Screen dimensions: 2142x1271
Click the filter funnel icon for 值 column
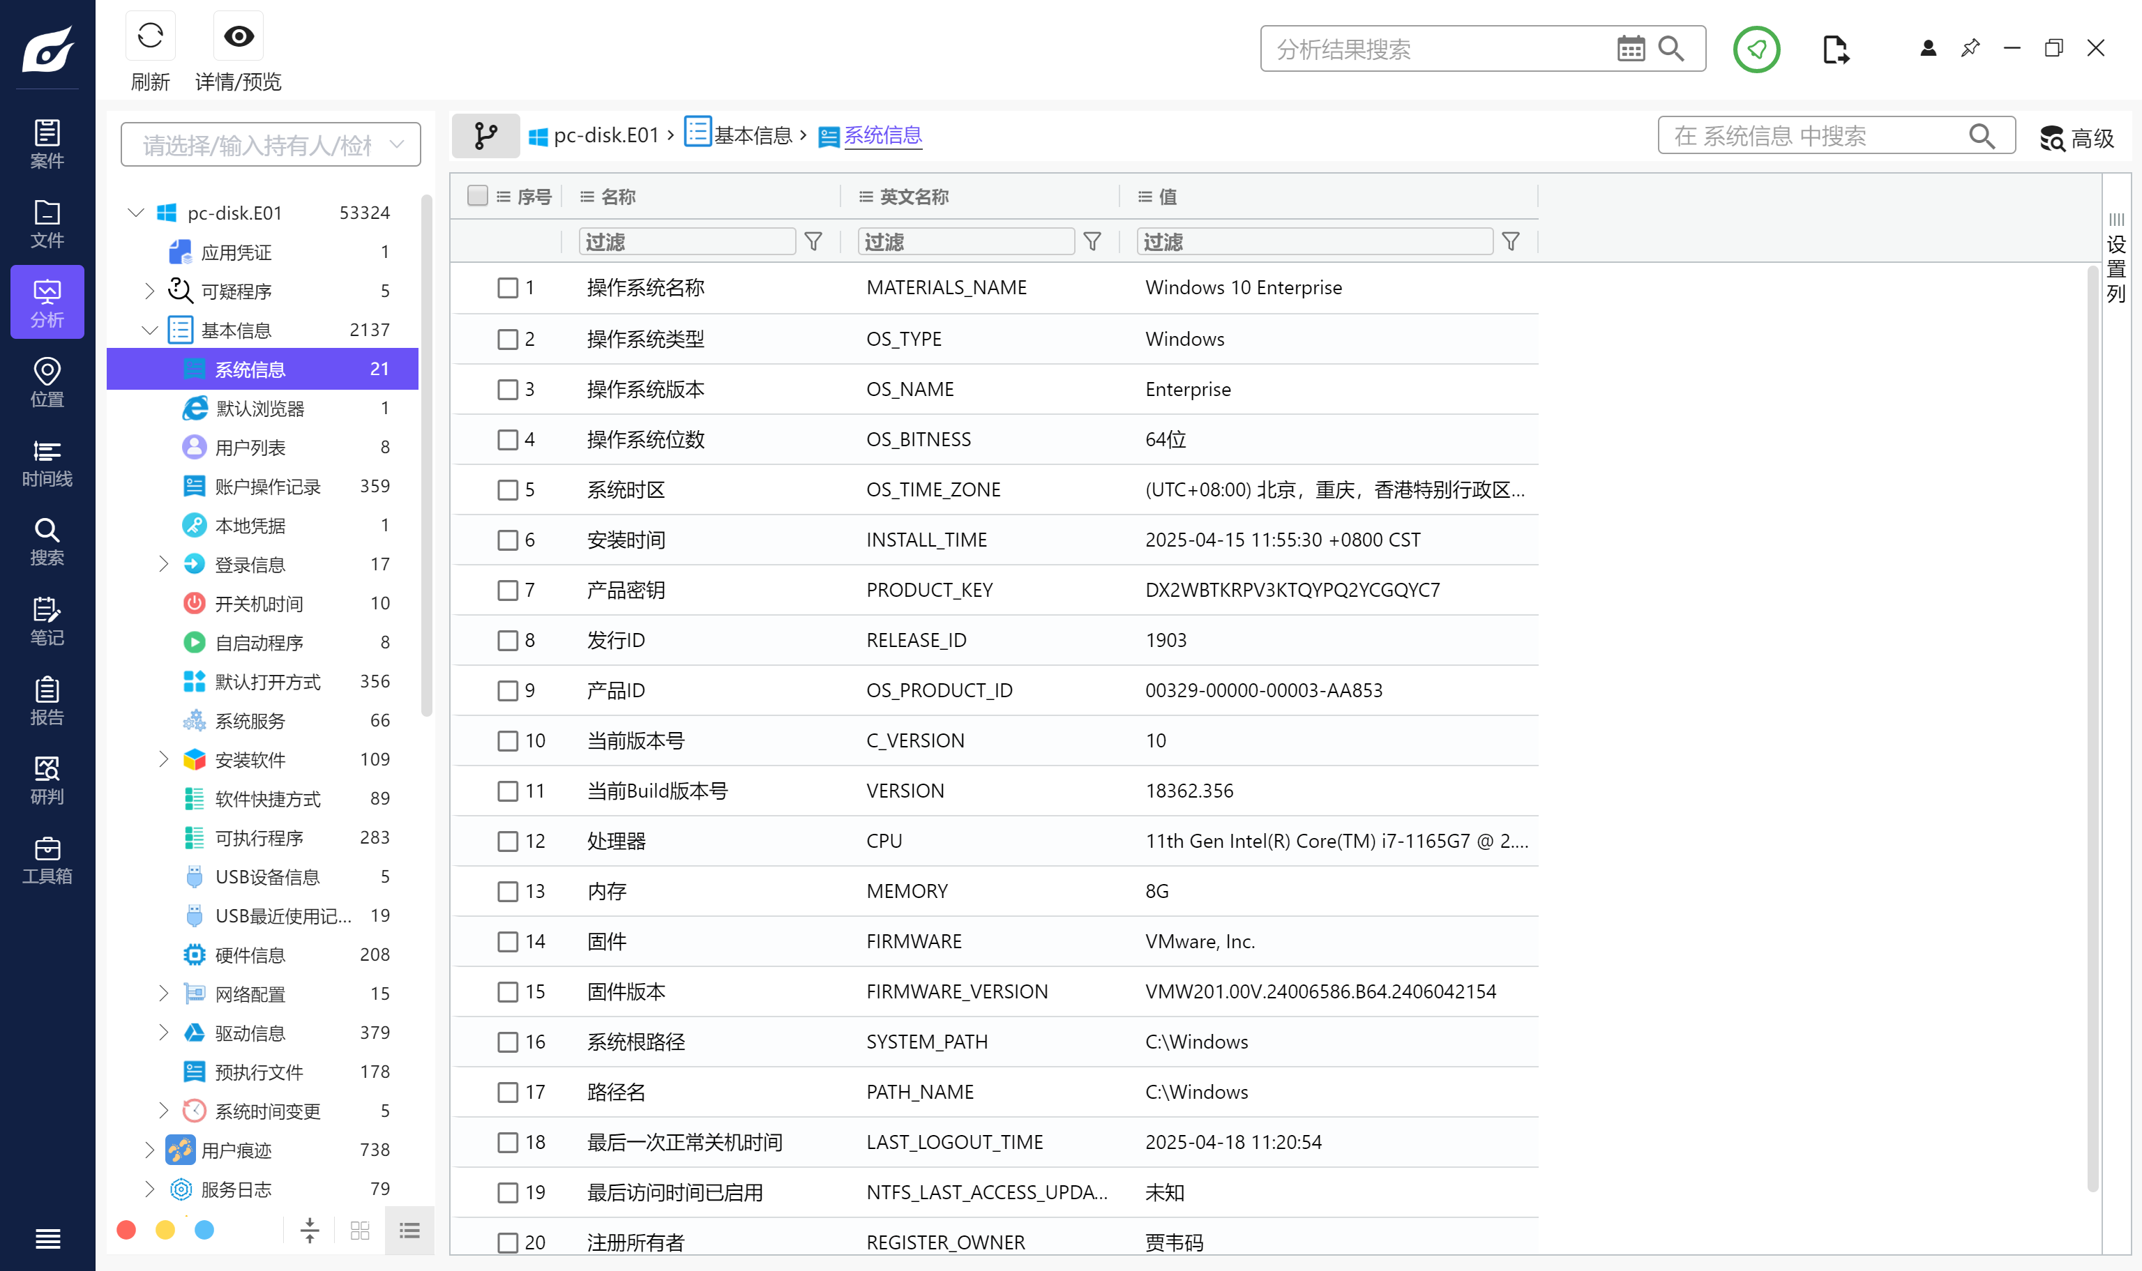1511,241
